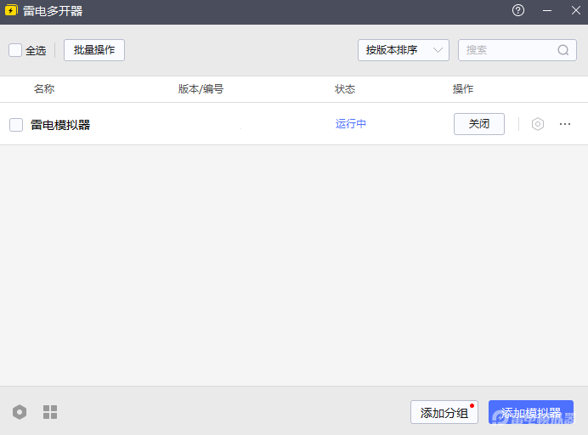Click the 名称 column header

click(x=44, y=89)
